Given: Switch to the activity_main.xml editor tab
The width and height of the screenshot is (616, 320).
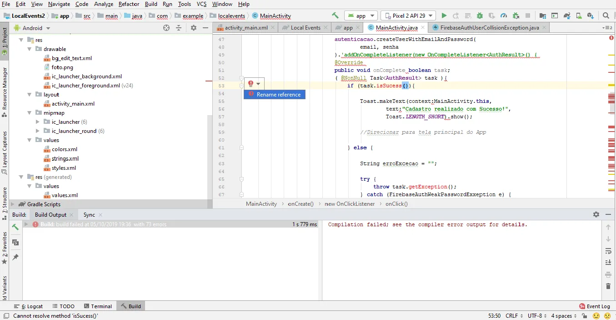Looking at the screenshot, I should click(246, 28).
